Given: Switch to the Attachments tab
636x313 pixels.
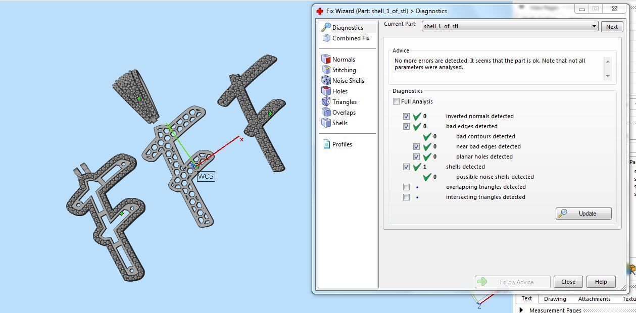Looking at the screenshot, I should 594,299.
